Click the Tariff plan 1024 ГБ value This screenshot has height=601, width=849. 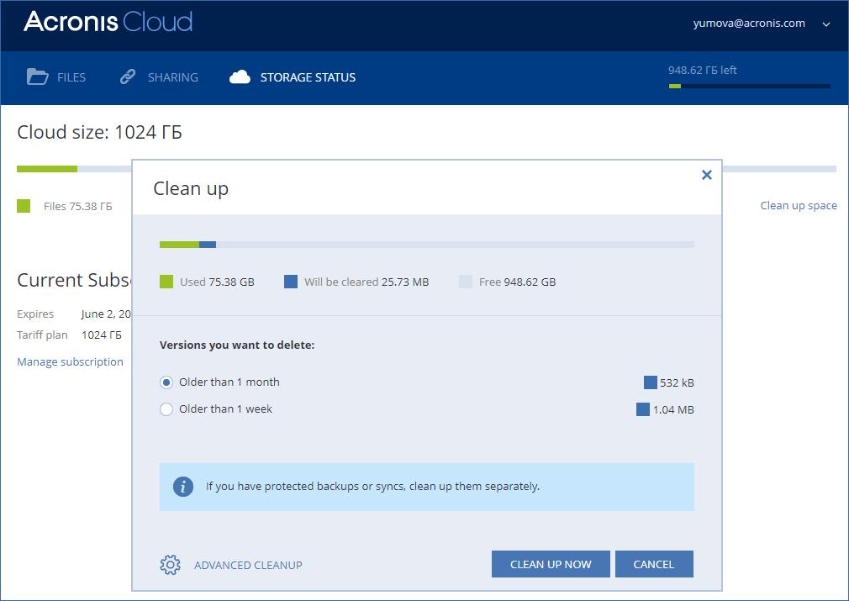pos(102,335)
